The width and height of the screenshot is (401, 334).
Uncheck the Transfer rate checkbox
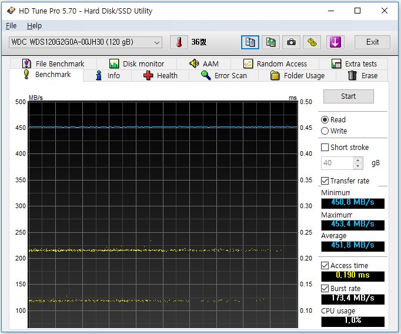[325, 181]
